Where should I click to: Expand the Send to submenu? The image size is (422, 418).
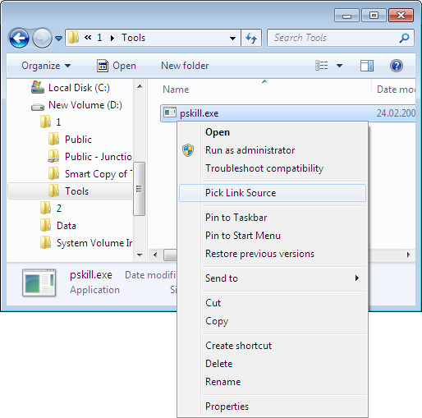pos(273,278)
